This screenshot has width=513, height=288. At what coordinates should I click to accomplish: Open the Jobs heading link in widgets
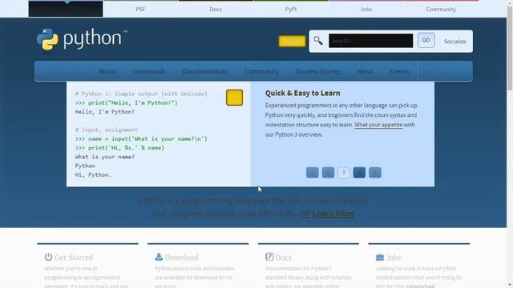tap(394, 258)
